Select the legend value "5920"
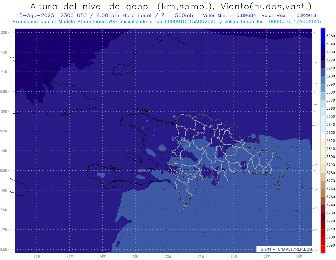Screen dimensions: 336x260 [x=330, y=60]
